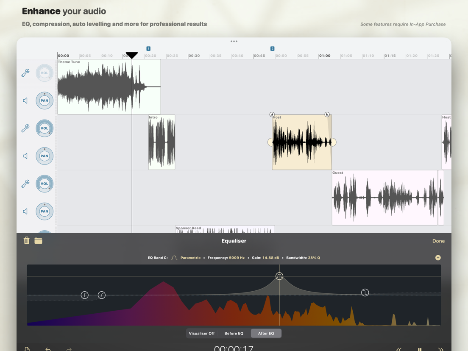Click the VOL knob on the second track
This screenshot has width=468, height=351.
(45, 128)
